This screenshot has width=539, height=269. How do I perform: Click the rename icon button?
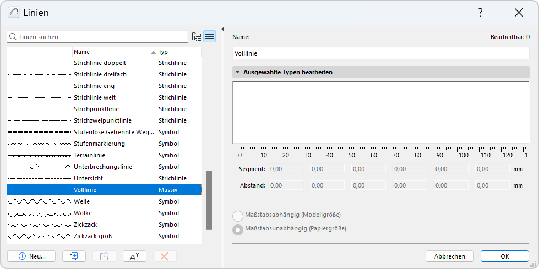tap(134, 256)
